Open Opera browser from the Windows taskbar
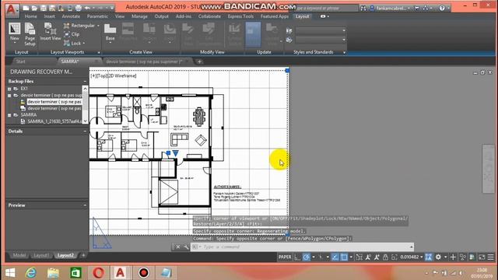Viewport: 498px width, 280px height. pos(98,273)
